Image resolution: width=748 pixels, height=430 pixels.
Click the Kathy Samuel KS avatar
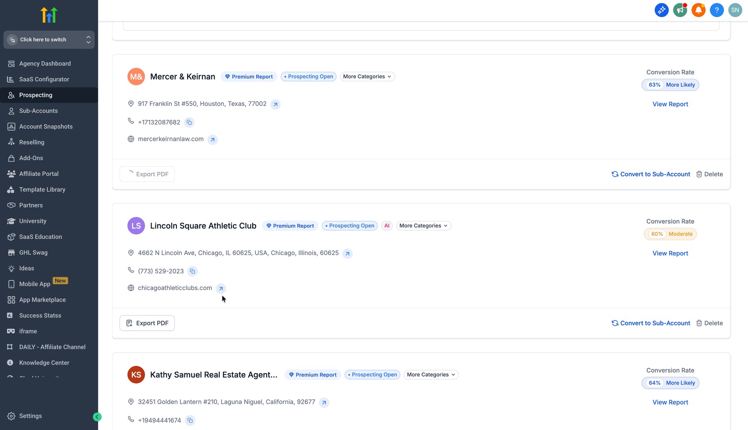[x=136, y=375]
